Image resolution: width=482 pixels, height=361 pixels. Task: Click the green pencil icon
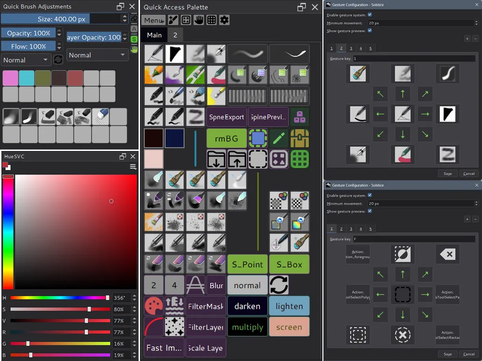(279, 138)
